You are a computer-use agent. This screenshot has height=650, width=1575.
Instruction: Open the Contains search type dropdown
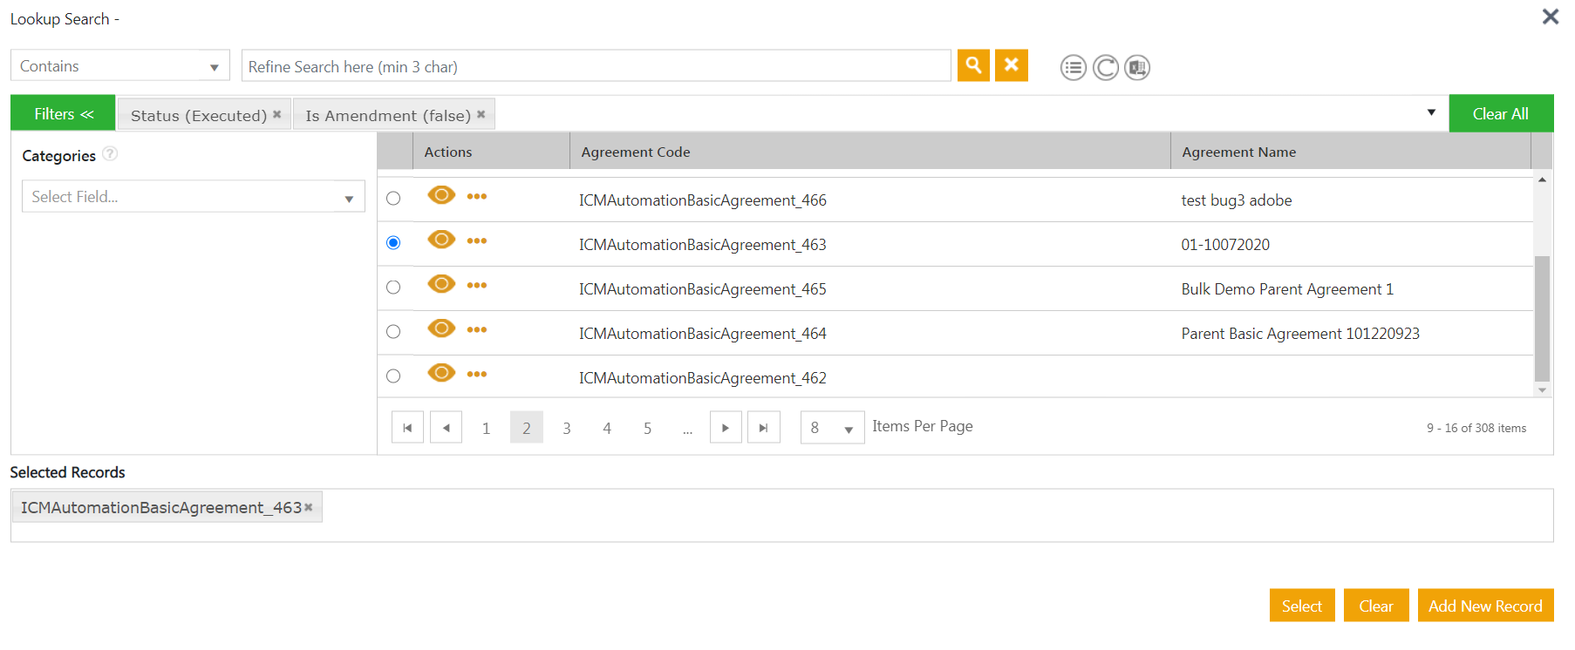click(x=119, y=66)
